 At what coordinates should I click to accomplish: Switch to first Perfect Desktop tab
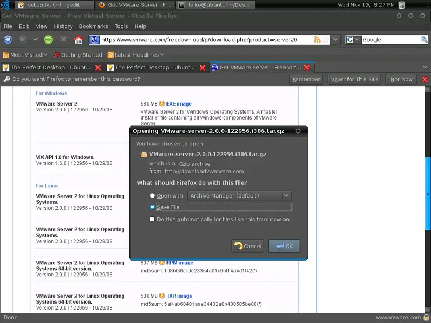tap(51, 68)
